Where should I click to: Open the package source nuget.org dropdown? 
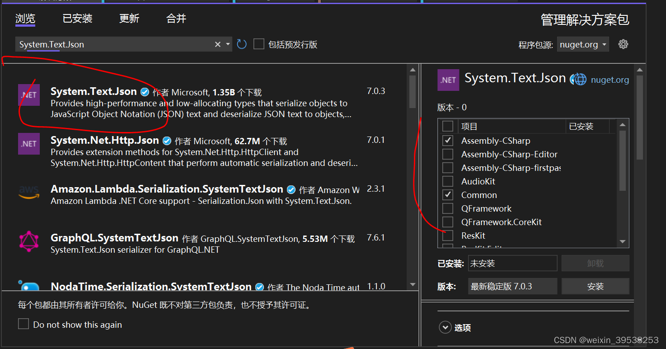tap(583, 44)
